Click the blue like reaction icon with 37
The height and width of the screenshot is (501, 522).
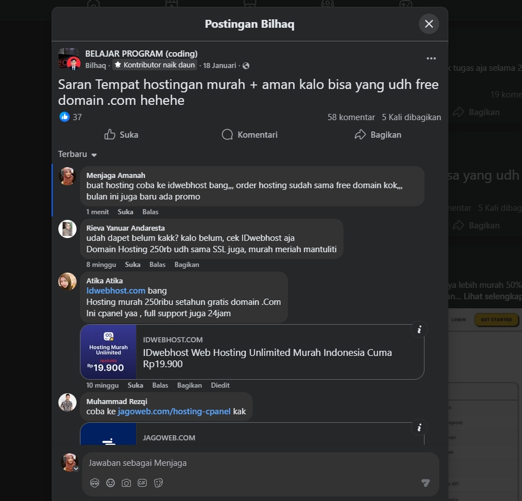tap(65, 117)
